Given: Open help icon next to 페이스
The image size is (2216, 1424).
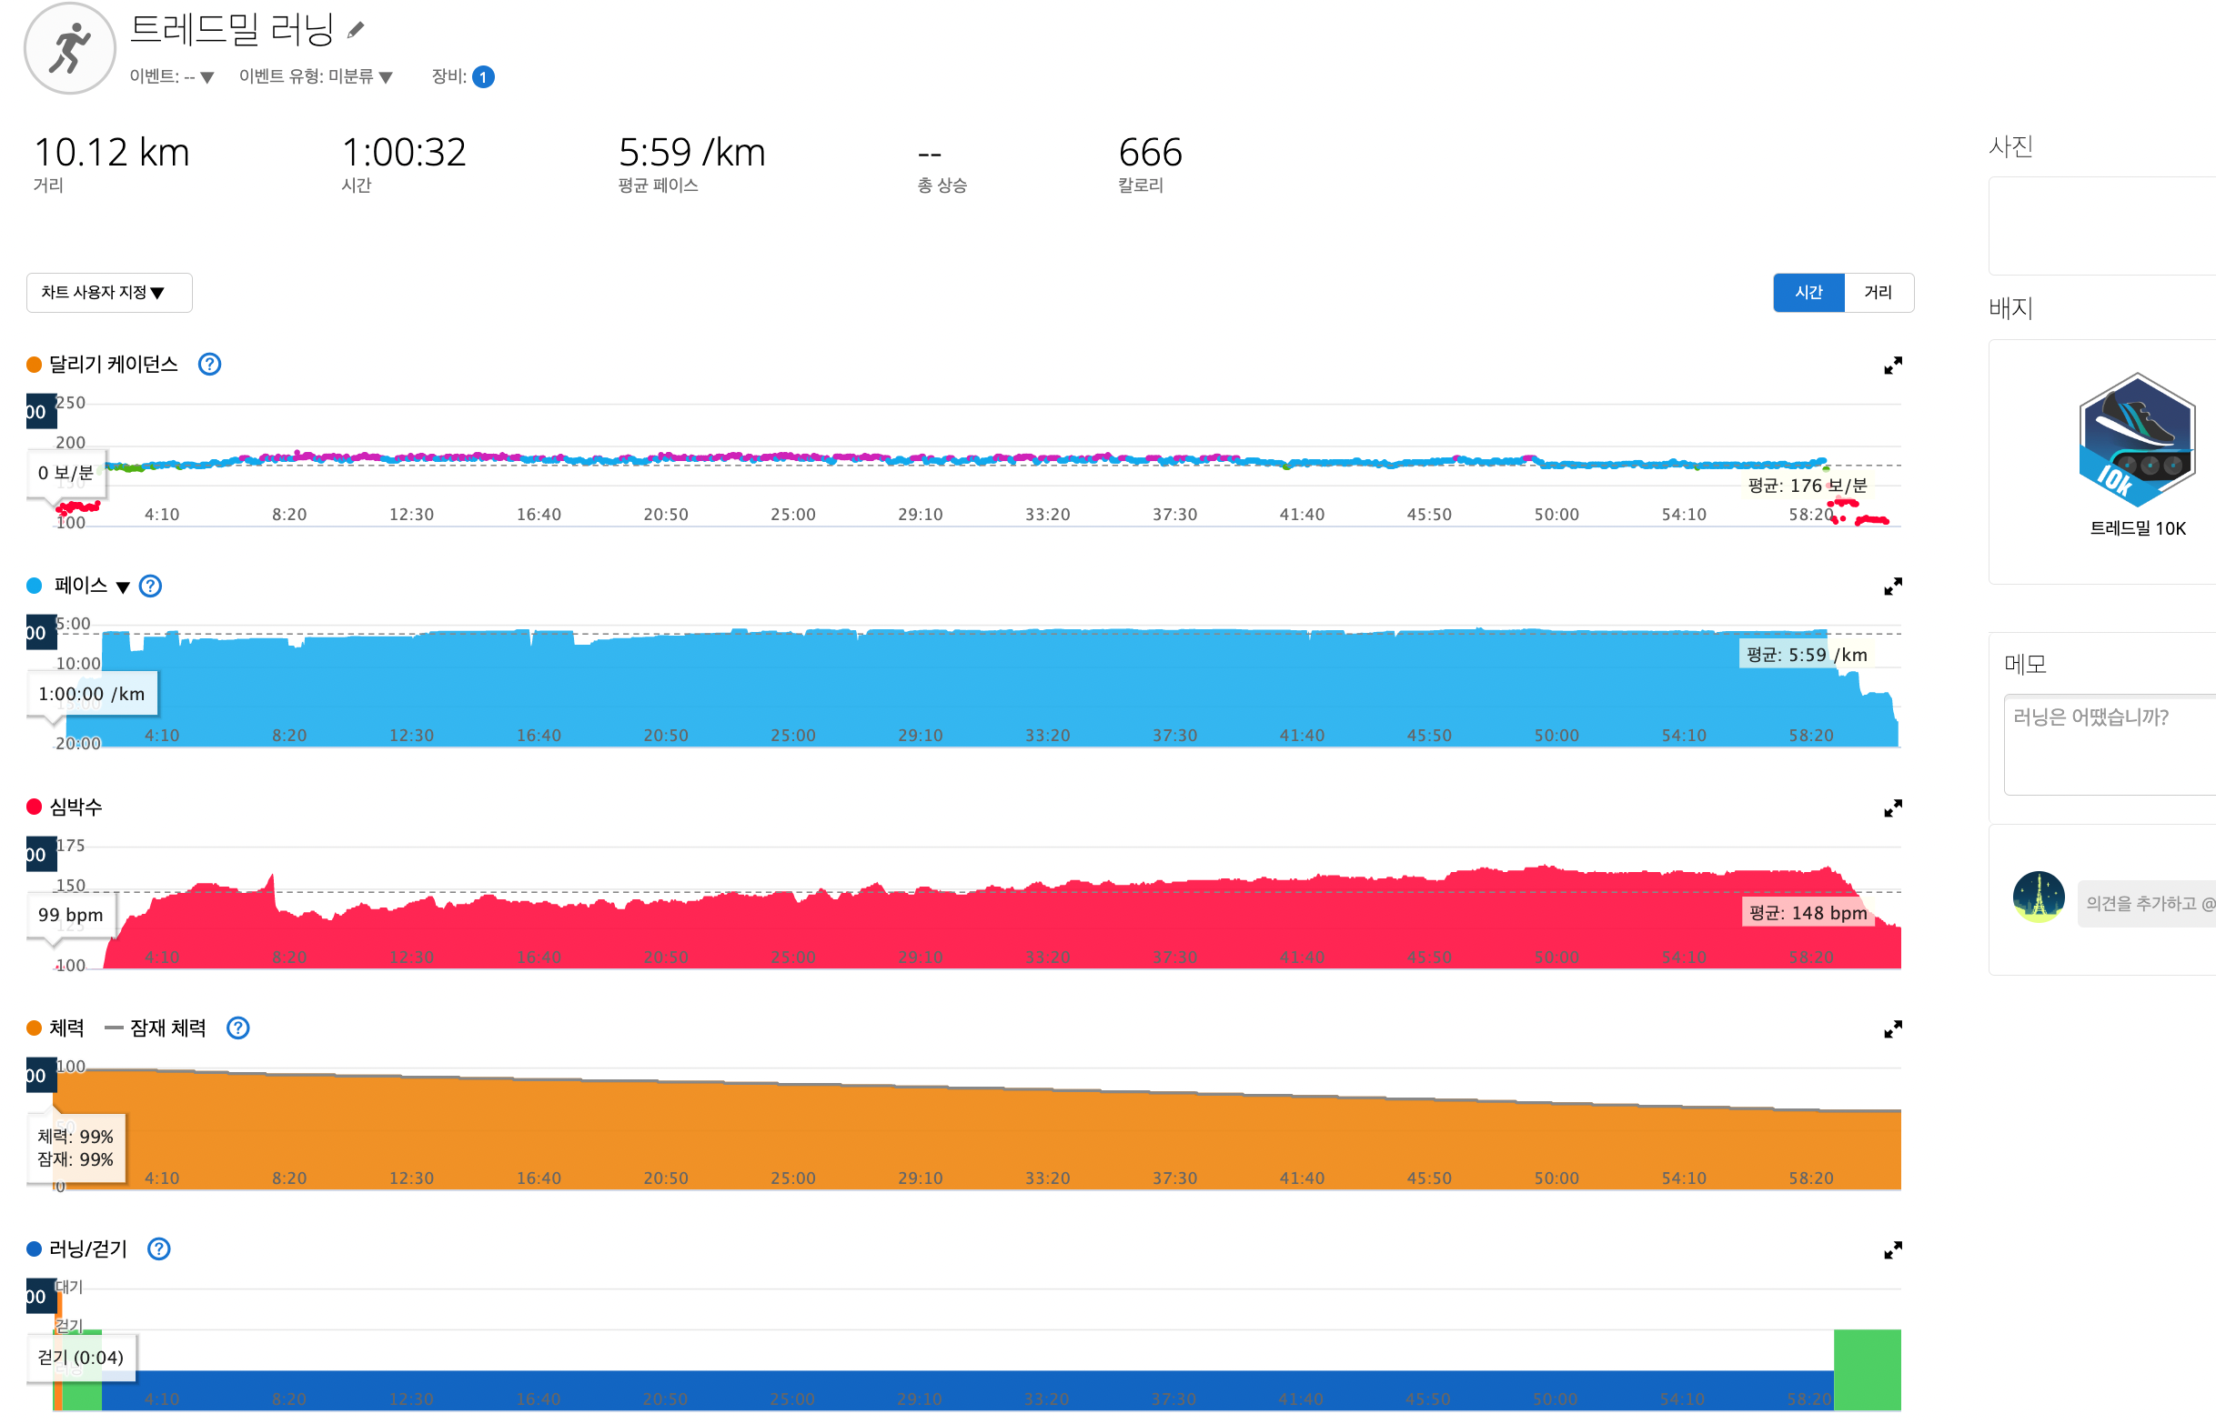Looking at the screenshot, I should tap(150, 587).
